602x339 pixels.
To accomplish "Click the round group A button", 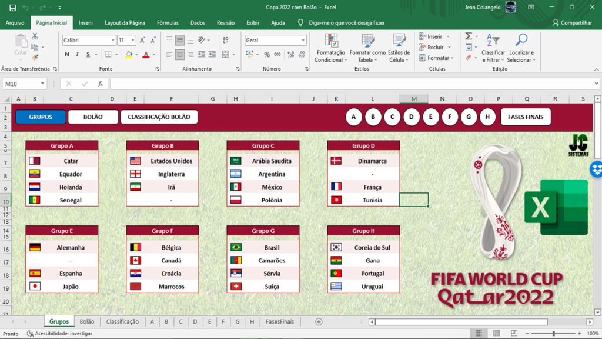I will coord(353,117).
